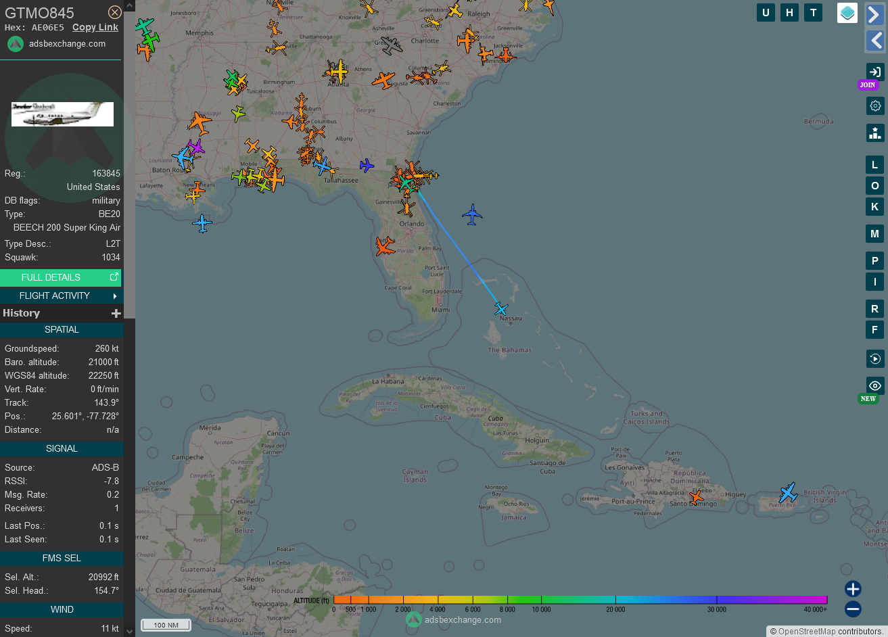Click the eye icon marked NEW
This screenshot has width=888, height=637.
click(875, 385)
